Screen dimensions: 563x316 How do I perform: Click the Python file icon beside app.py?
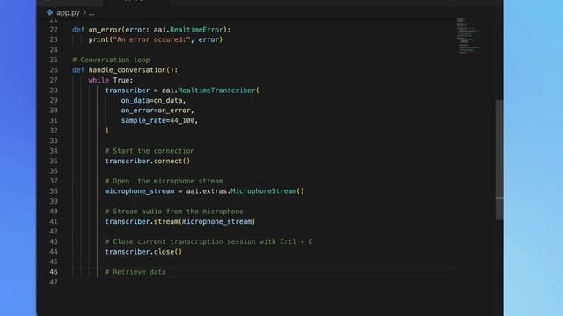(x=49, y=12)
